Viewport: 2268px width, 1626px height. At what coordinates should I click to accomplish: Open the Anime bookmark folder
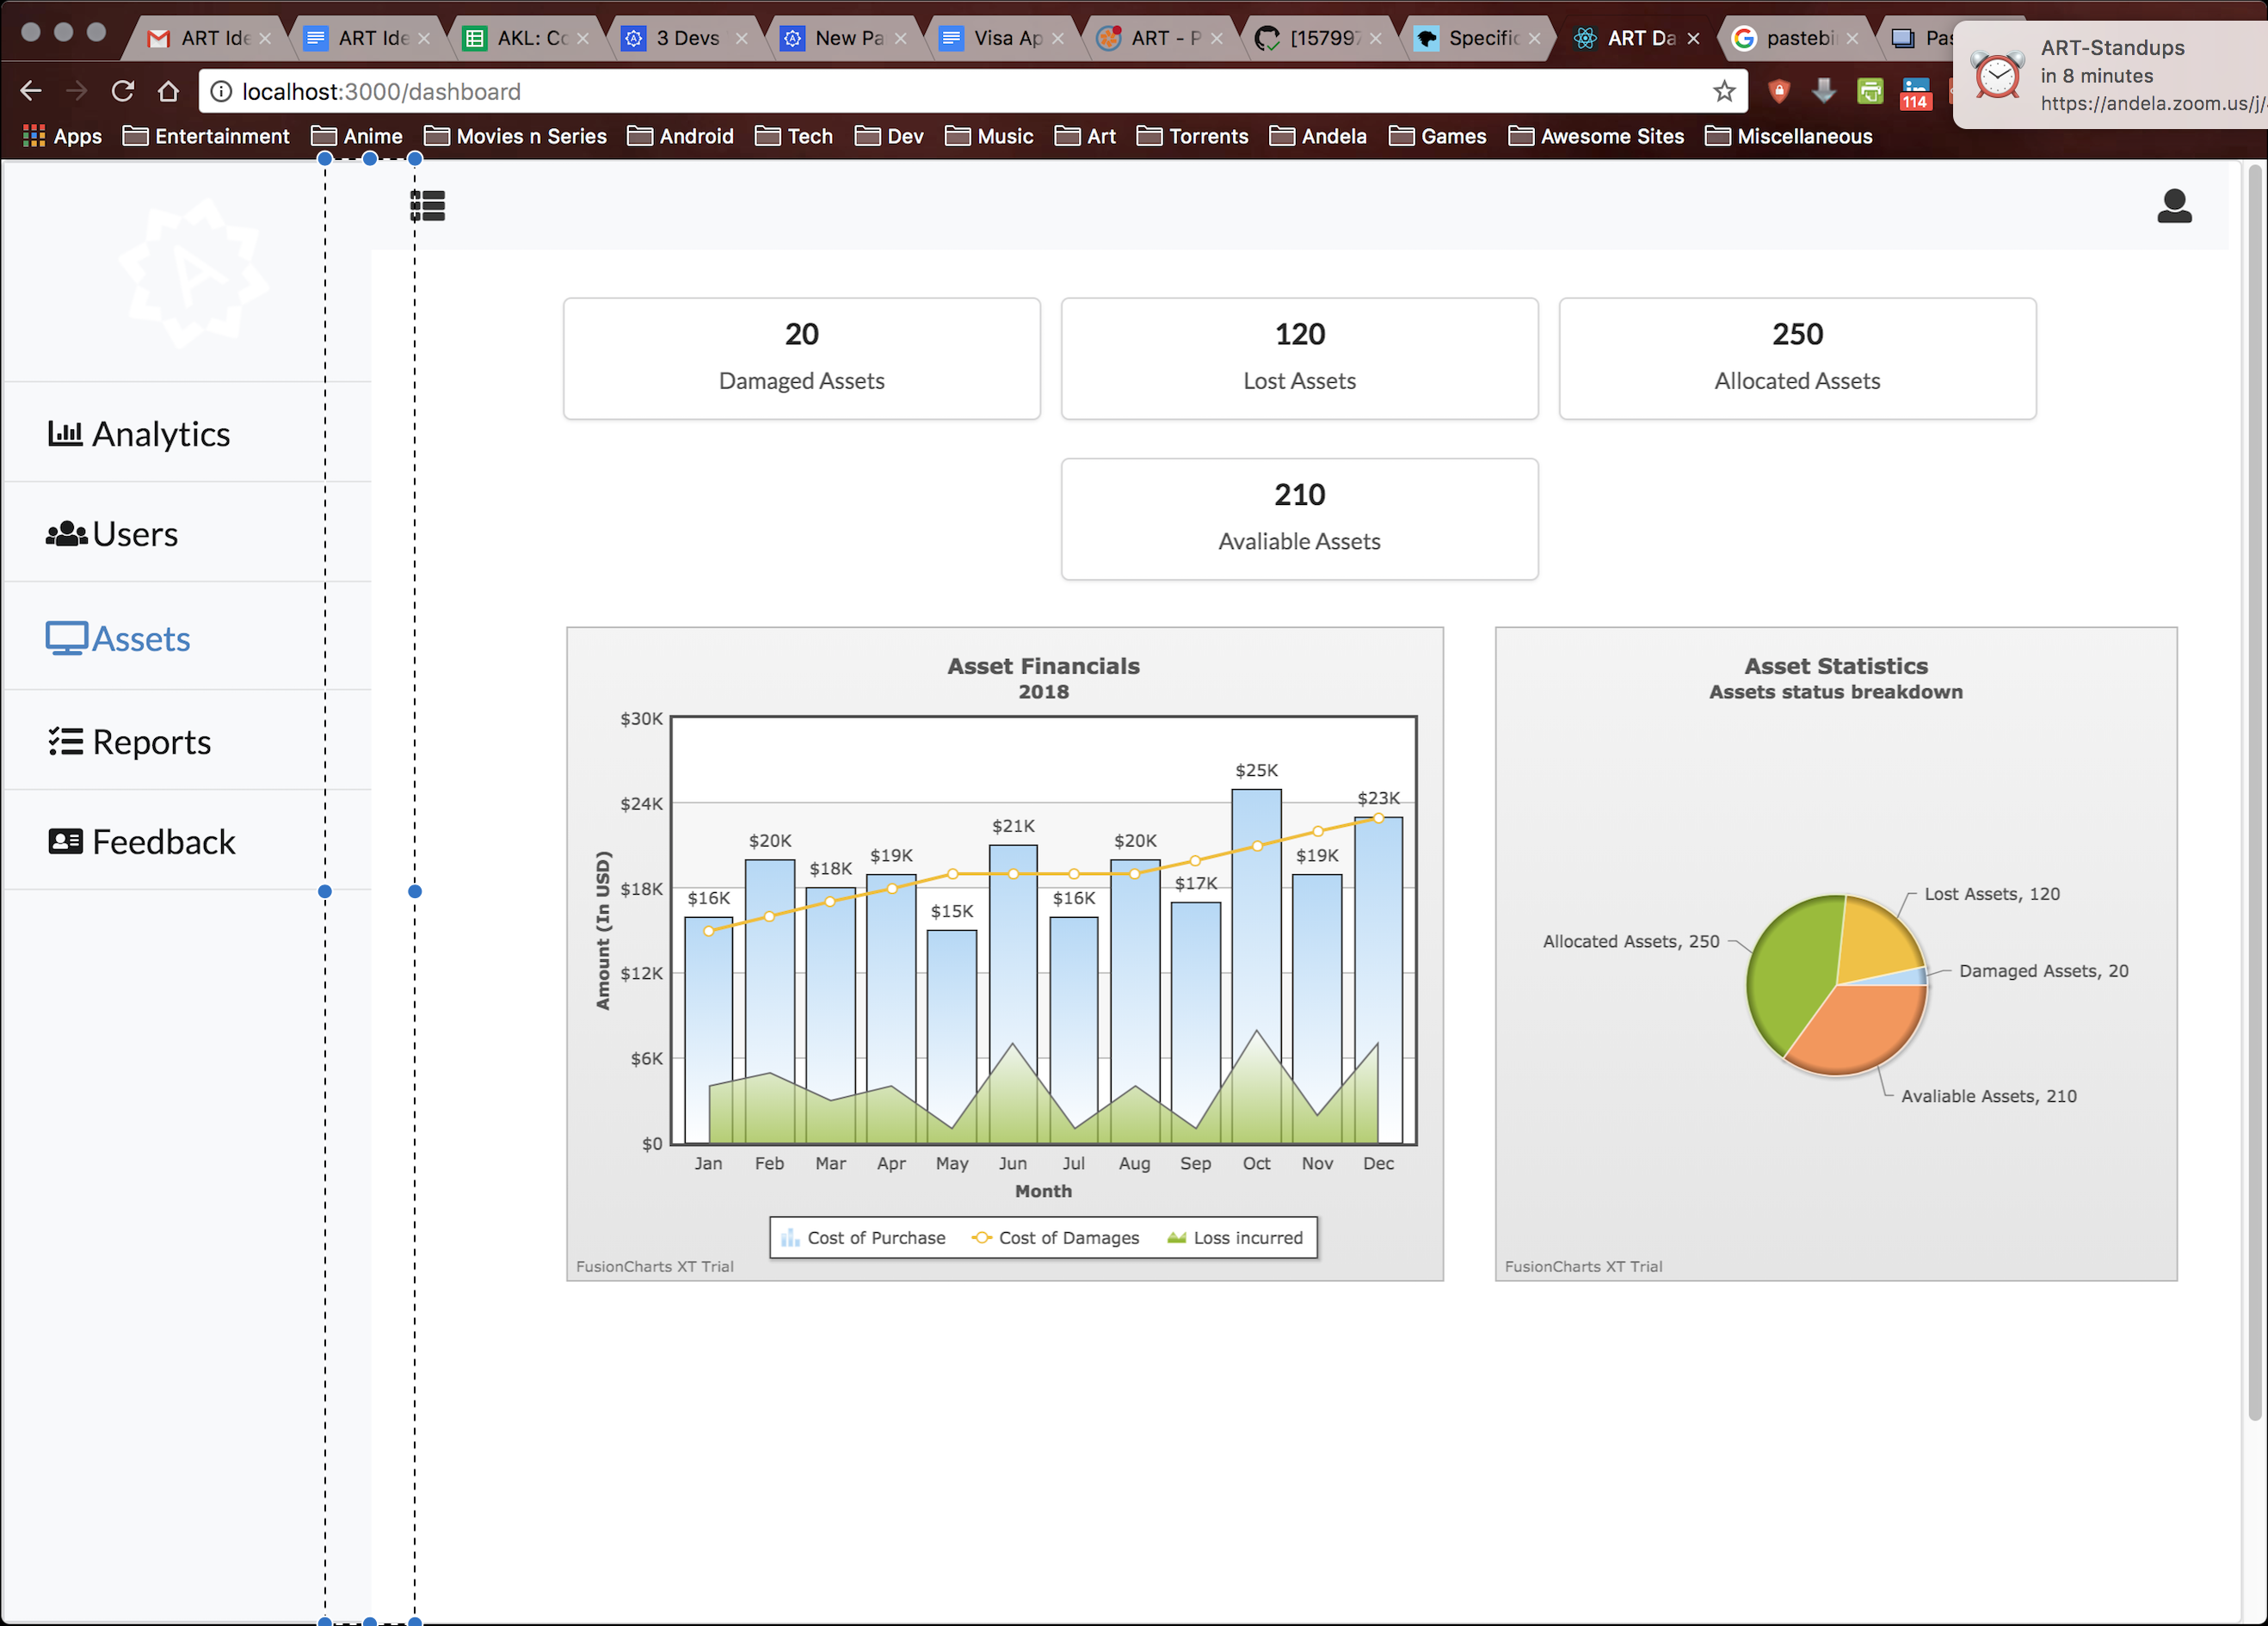(x=357, y=136)
